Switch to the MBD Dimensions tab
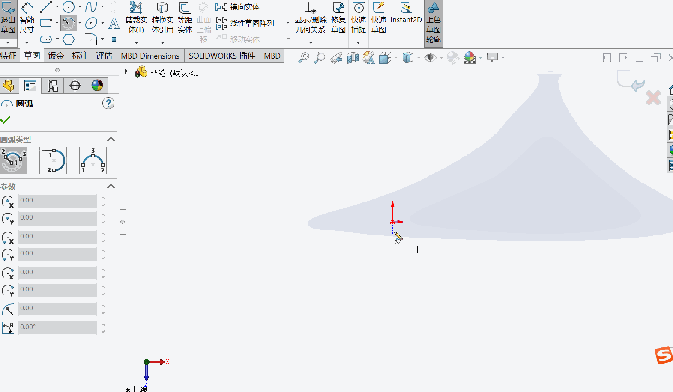The height and width of the screenshot is (392, 673). click(x=150, y=56)
